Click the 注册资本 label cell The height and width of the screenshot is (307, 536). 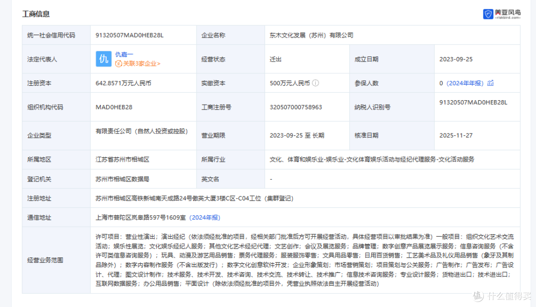[x=57, y=83]
